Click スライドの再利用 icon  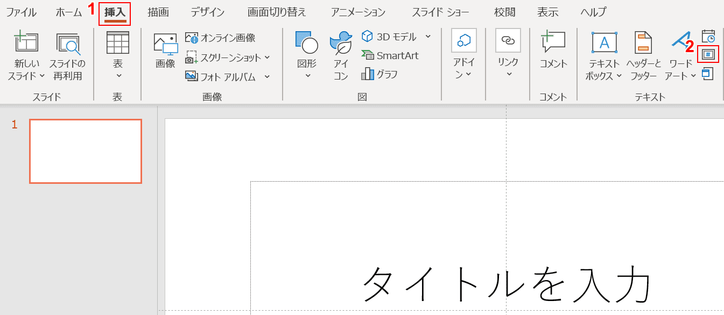(68, 44)
